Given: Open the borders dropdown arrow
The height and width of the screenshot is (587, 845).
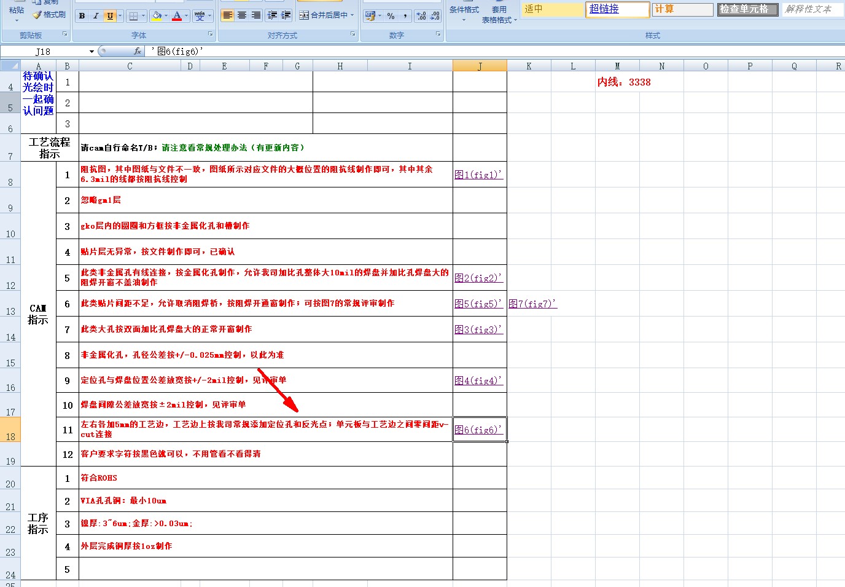Looking at the screenshot, I should pos(144,16).
